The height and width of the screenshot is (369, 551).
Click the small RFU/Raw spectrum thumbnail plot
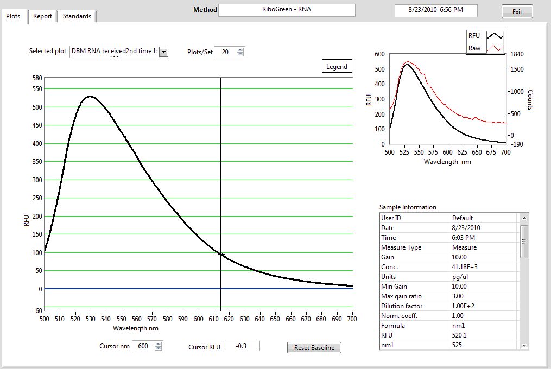pyautogui.click(x=447, y=99)
